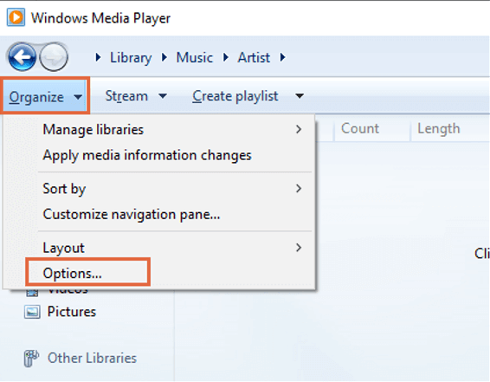Click the blue Back arrow button
The height and width of the screenshot is (382, 490).
(x=22, y=57)
